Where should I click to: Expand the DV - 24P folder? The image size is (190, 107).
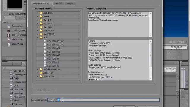[x=37, y=20]
